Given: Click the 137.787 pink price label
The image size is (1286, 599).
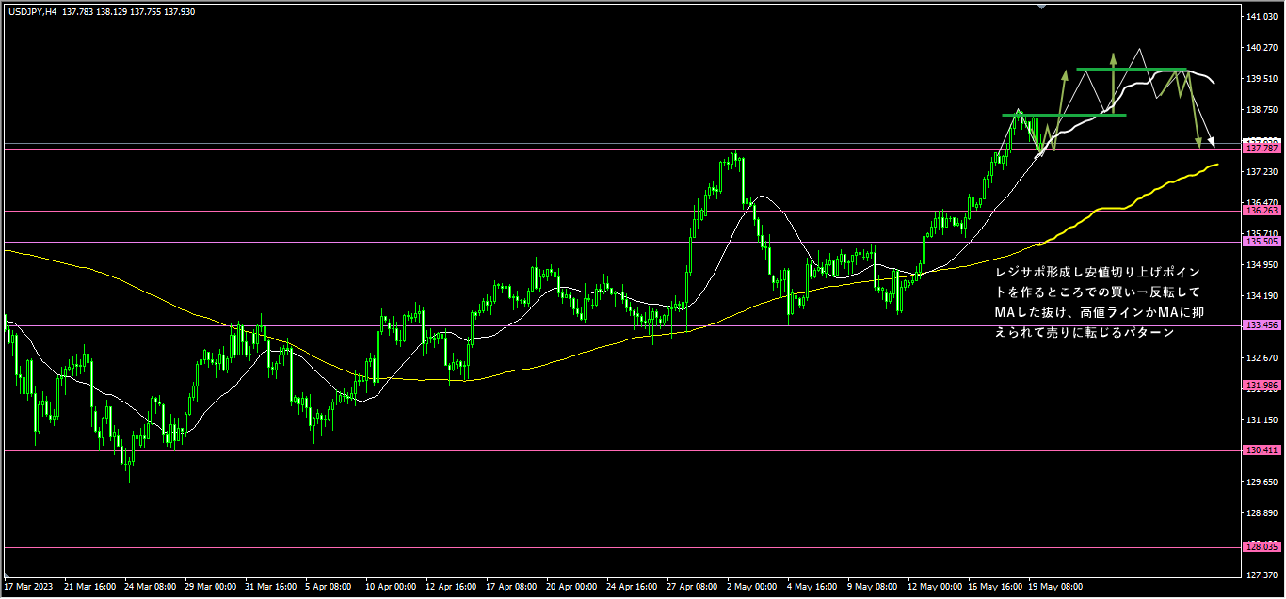Looking at the screenshot, I should [x=1261, y=149].
